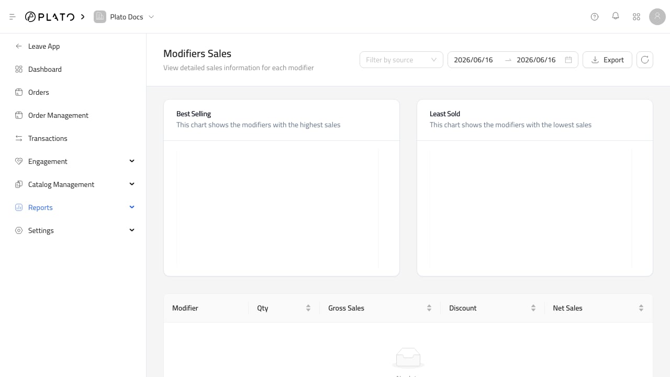Click the Catalog Management icon
Image resolution: width=670 pixels, height=377 pixels.
pos(19,184)
